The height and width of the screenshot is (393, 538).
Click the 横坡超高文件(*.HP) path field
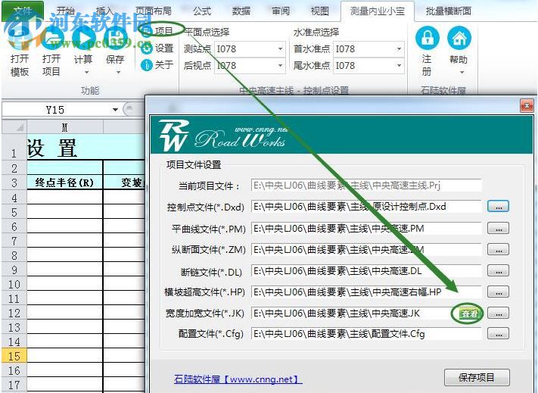[x=366, y=292]
